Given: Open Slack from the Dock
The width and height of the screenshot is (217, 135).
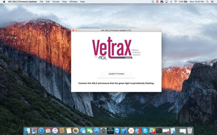Looking at the screenshot, I should (x=152, y=130).
